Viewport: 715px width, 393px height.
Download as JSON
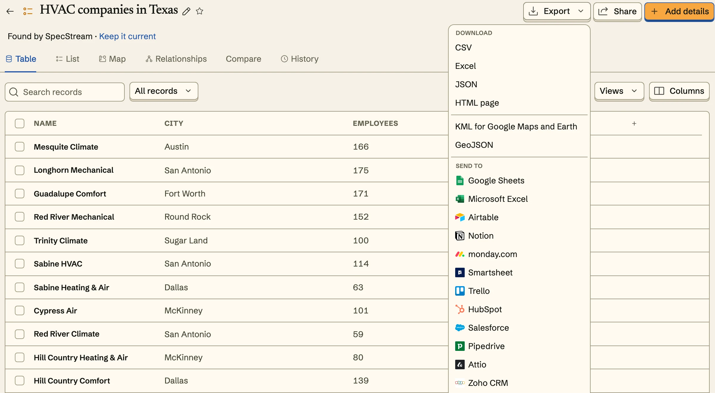pos(519,84)
